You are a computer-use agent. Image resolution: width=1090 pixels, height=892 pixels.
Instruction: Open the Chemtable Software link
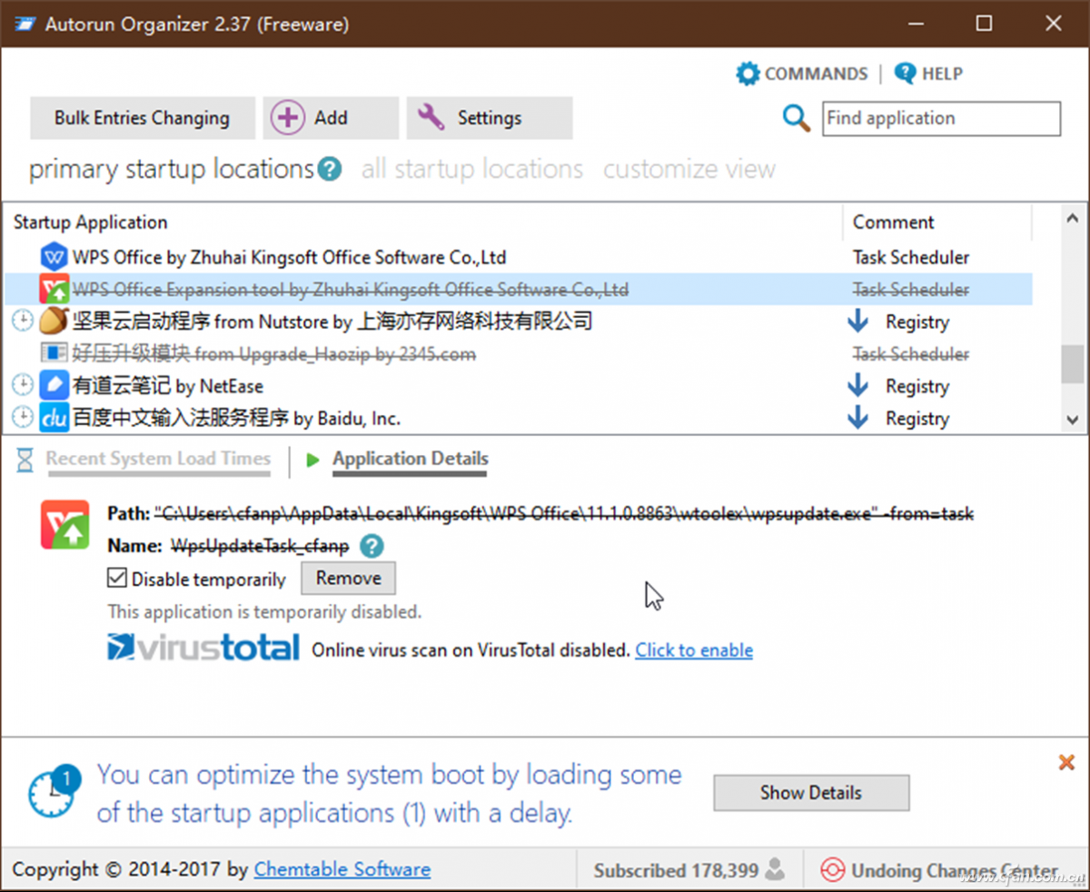coord(342,869)
